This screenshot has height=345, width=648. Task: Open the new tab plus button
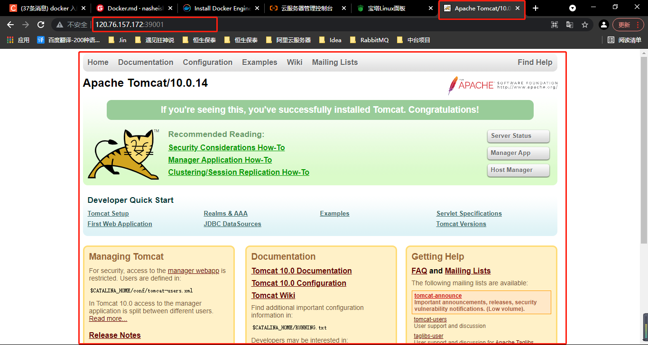(536, 8)
